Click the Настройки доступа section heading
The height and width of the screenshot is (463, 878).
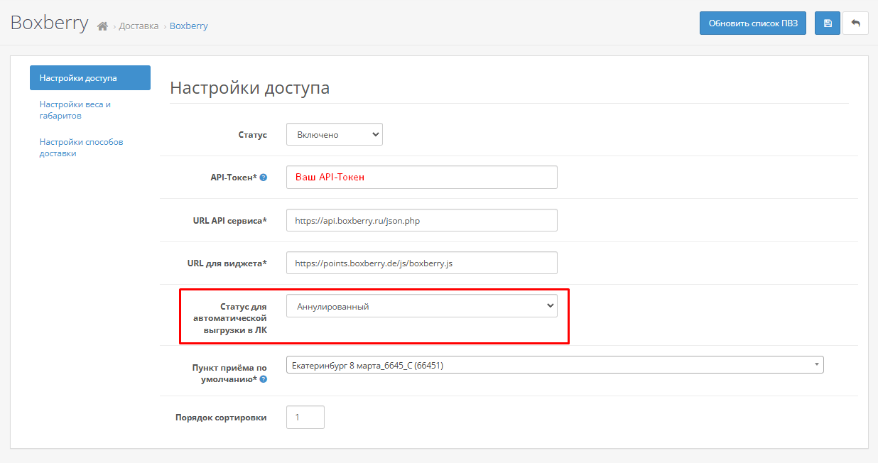click(x=250, y=88)
